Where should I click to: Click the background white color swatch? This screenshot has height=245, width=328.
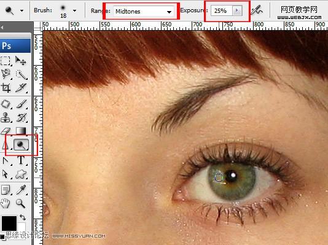click(21, 227)
